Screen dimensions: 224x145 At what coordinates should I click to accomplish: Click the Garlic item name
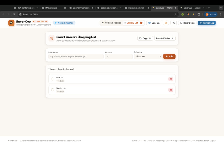(x=59, y=88)
